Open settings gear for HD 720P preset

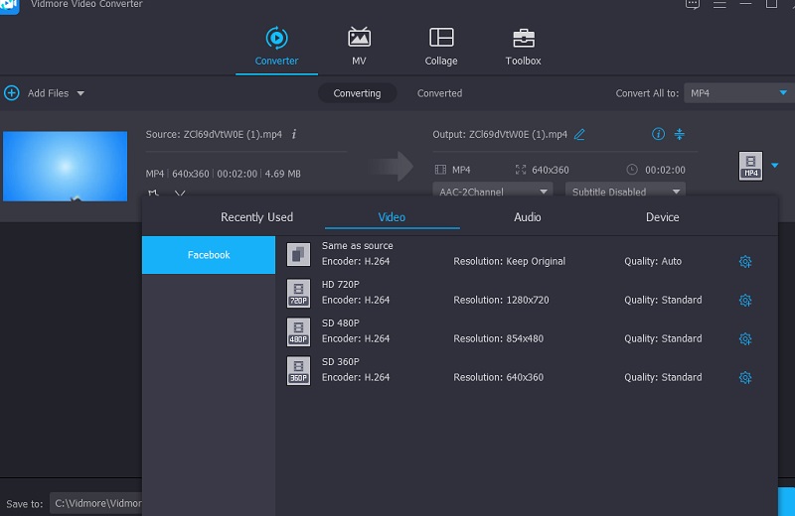(x=745, y=301)
